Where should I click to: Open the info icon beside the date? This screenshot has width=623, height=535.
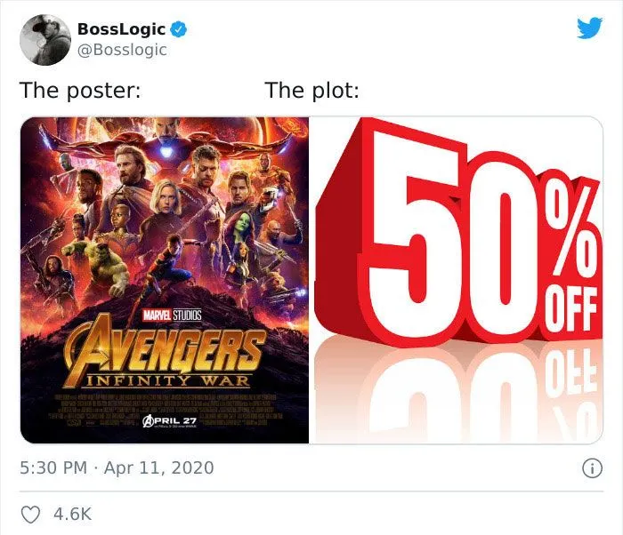(592, 468)
